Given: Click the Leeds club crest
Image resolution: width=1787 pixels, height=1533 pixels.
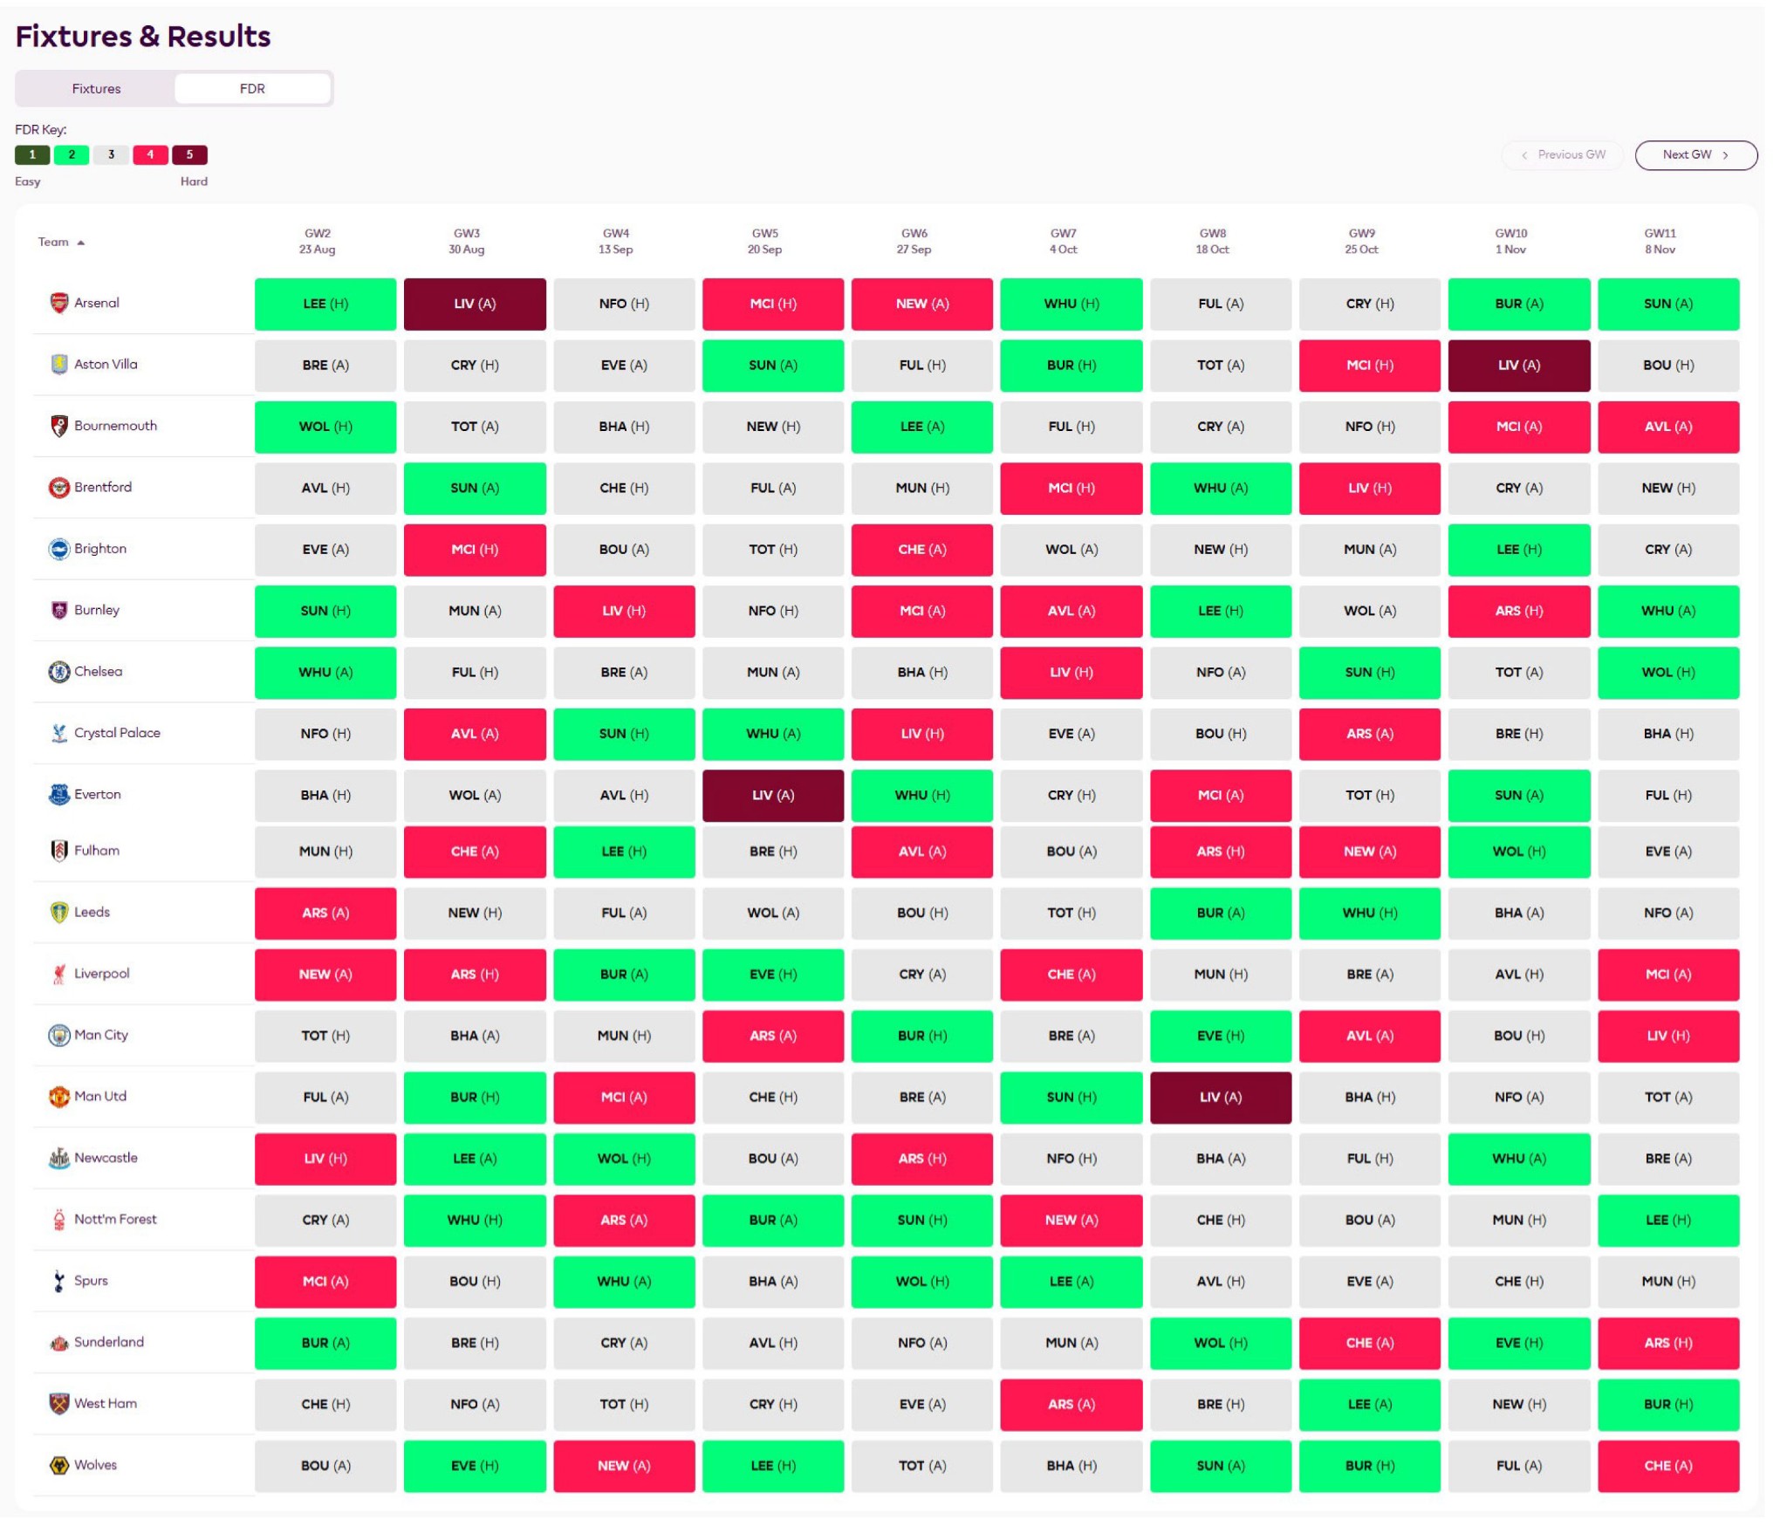Looking at the screenshot, I should click(x=58, y=912).
